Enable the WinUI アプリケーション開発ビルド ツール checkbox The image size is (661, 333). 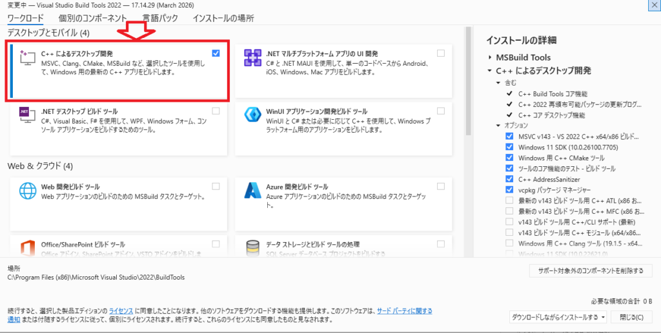pos(440,111)
